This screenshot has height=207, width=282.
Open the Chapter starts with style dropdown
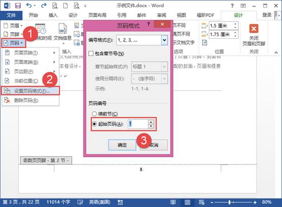(x=164, y=67)
